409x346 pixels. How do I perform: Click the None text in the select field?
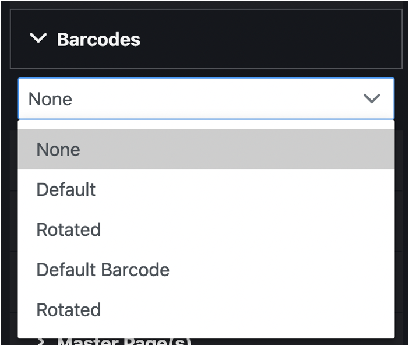pos(50,99)
